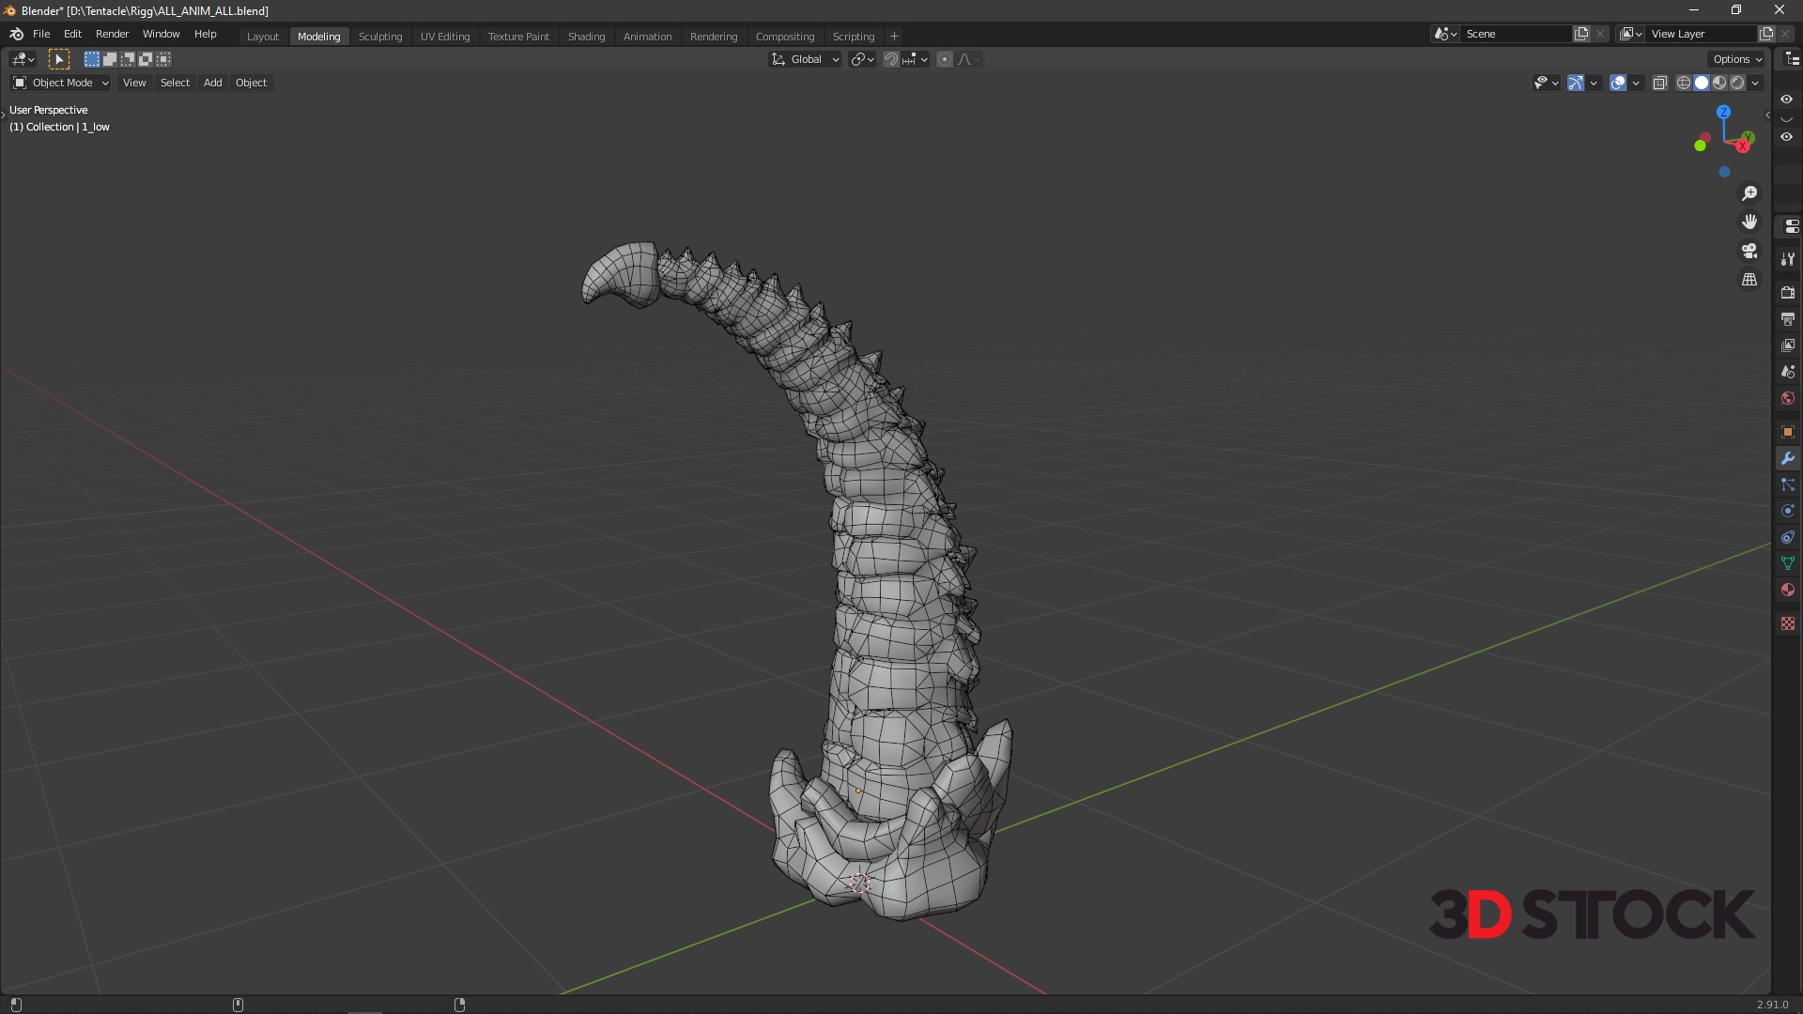Toggle X-ray view button

1659,83
